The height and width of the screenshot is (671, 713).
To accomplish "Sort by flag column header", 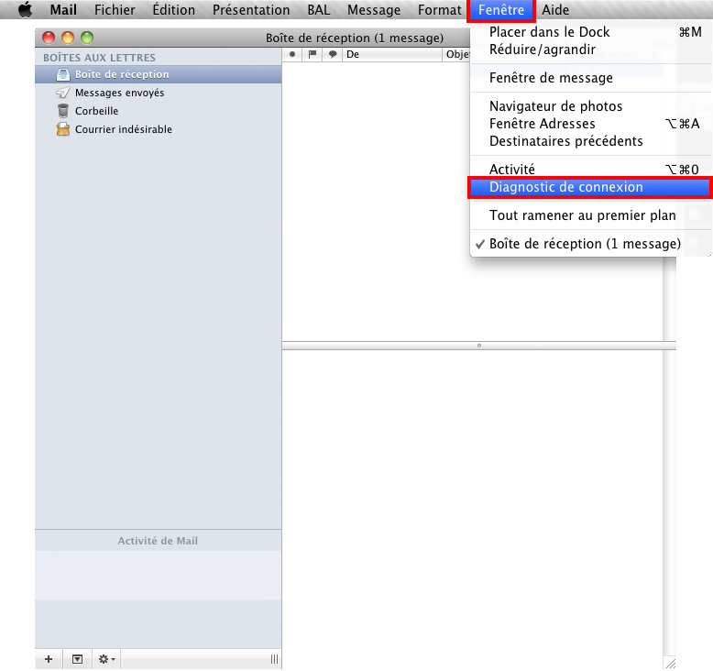I will tap(313, 54).
